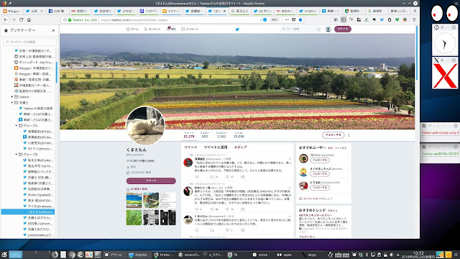Screen dimensions: 460x259
Task: Click the Twitter keyword search field
Action: [300, 29]
